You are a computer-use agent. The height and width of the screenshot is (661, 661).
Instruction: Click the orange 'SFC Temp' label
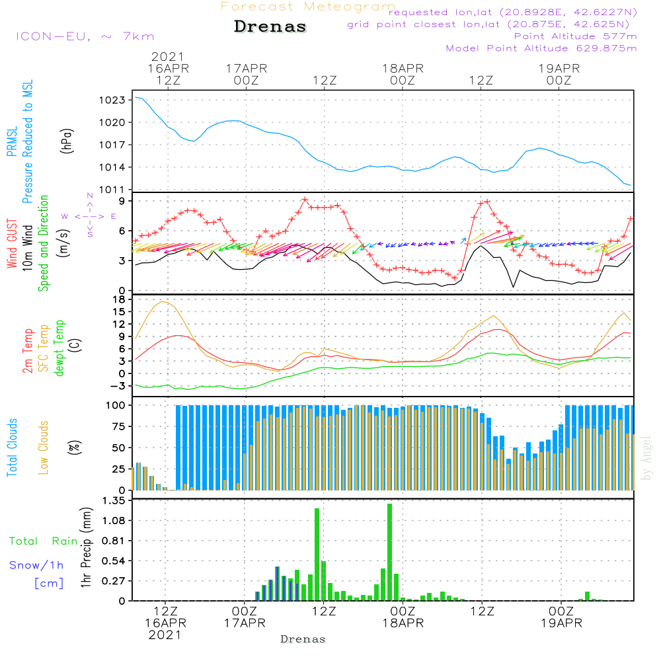pos(44,348)
